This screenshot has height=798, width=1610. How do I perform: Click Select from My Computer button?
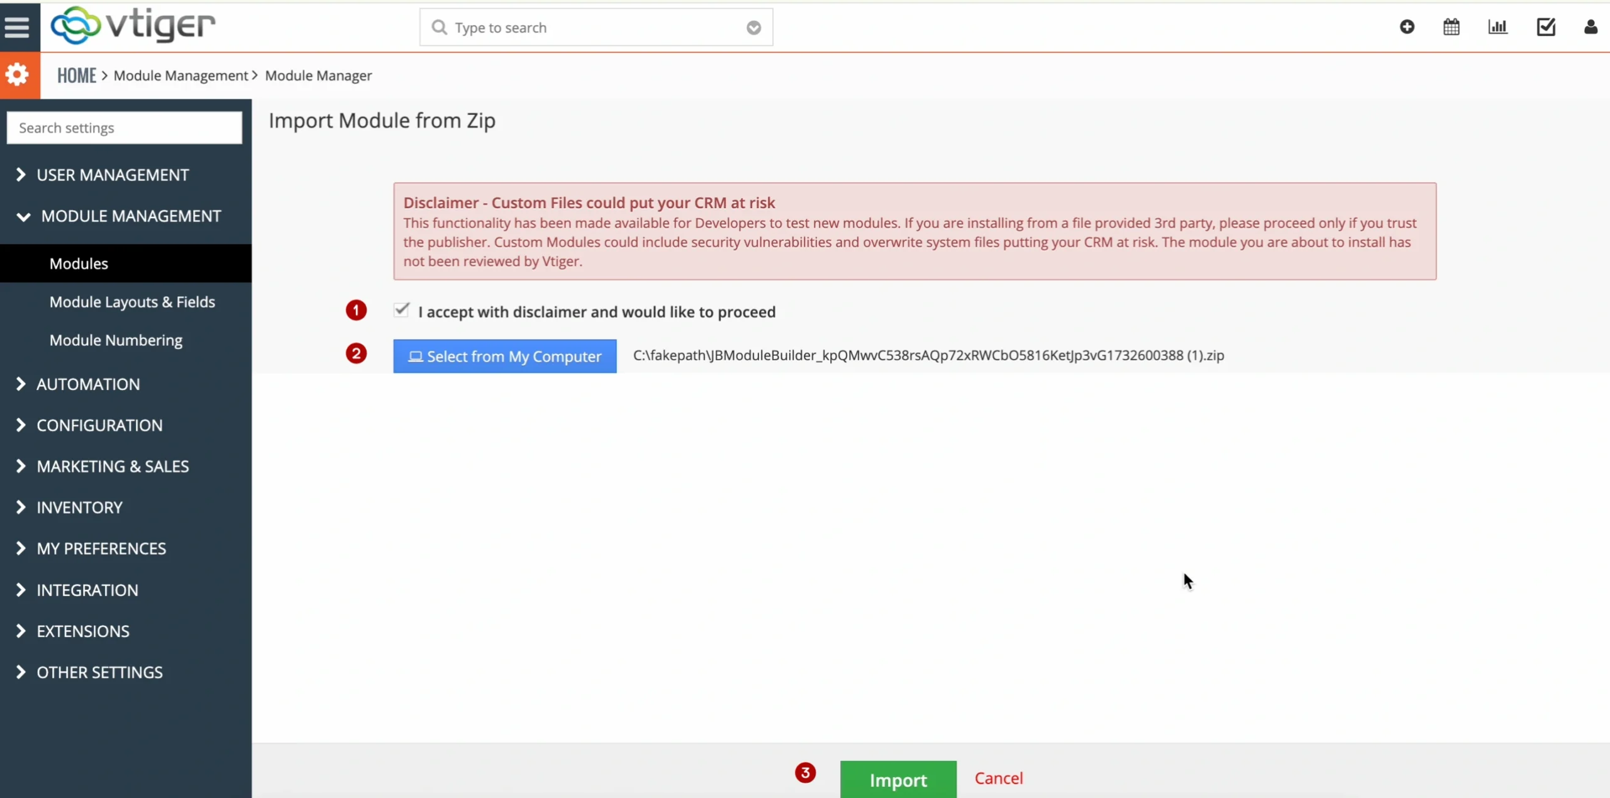(x=504, y=357)
